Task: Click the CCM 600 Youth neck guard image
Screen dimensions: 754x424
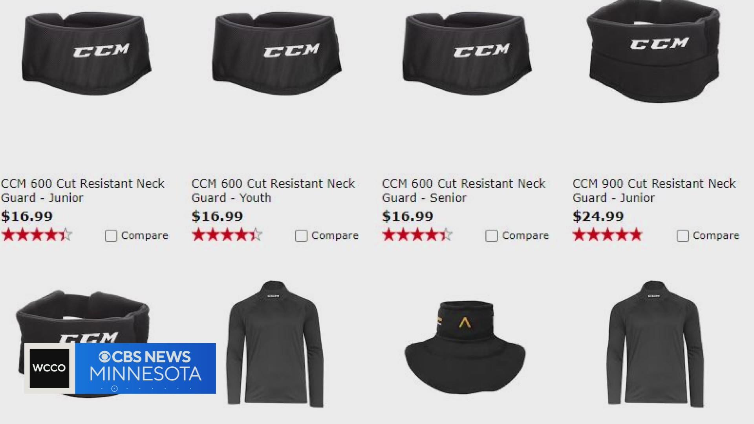Action: tap(277, 53)
